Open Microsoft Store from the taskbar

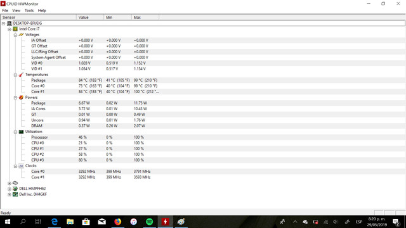click(x=86, y=222)
